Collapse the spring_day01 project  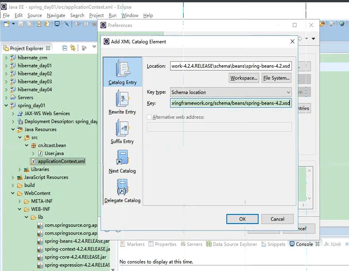click(6, 105)
